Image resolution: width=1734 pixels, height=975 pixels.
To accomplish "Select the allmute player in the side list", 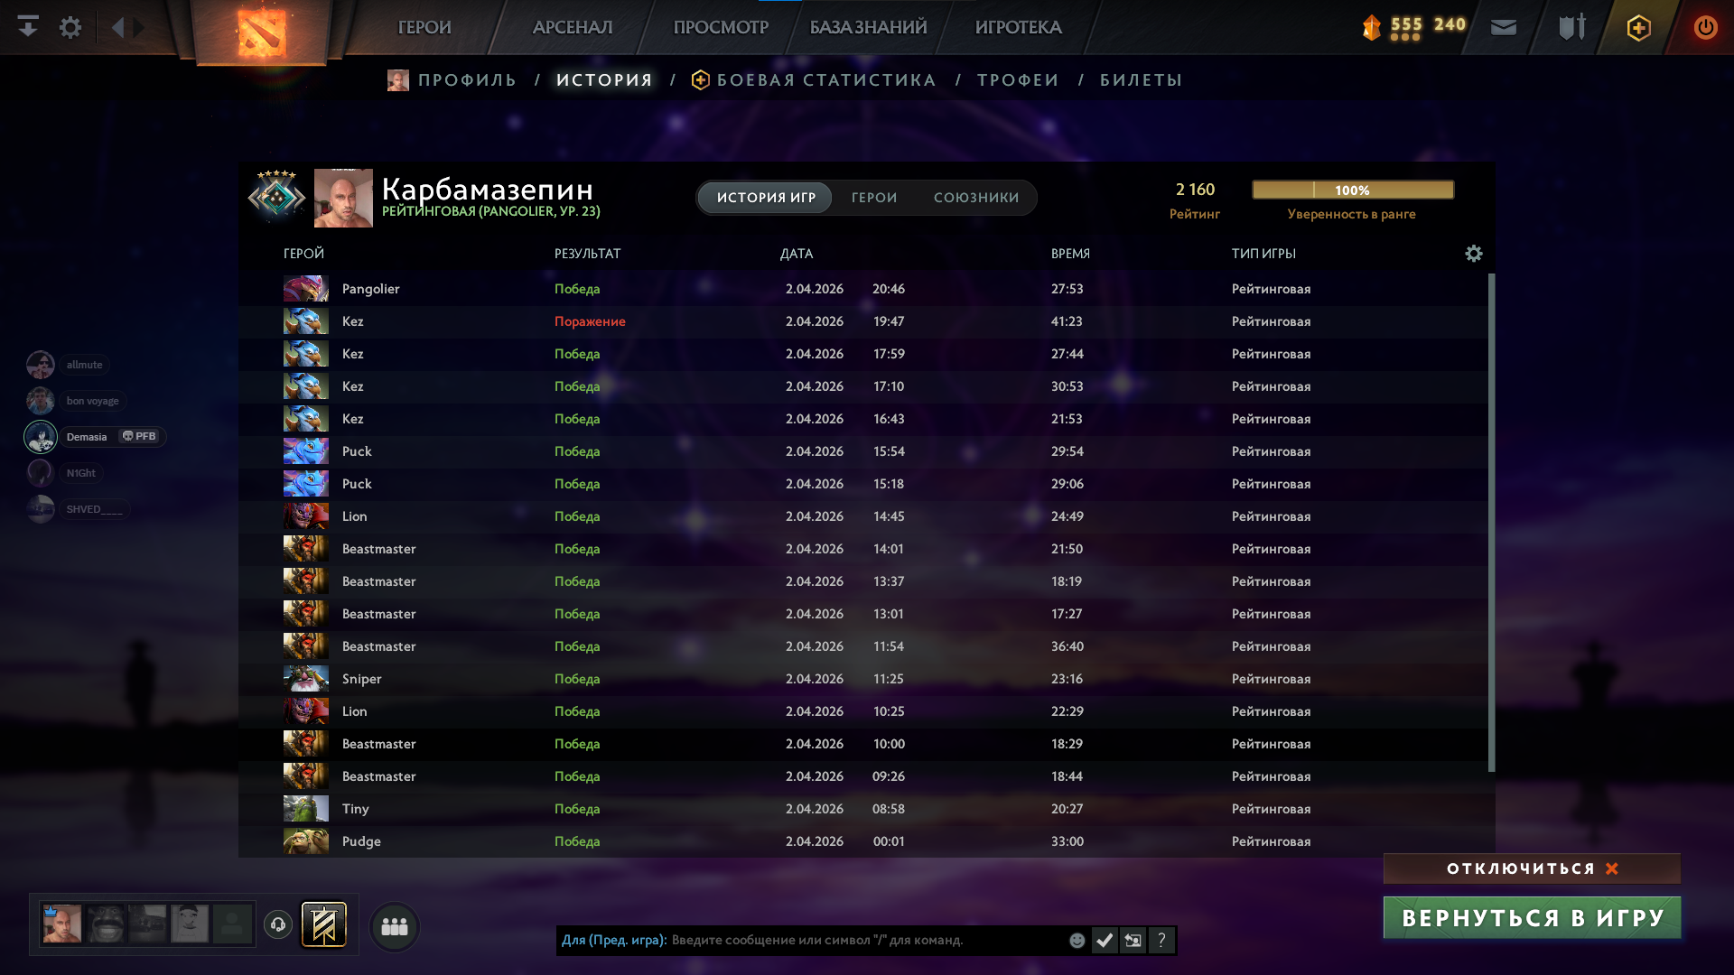I will pos(68,365).
